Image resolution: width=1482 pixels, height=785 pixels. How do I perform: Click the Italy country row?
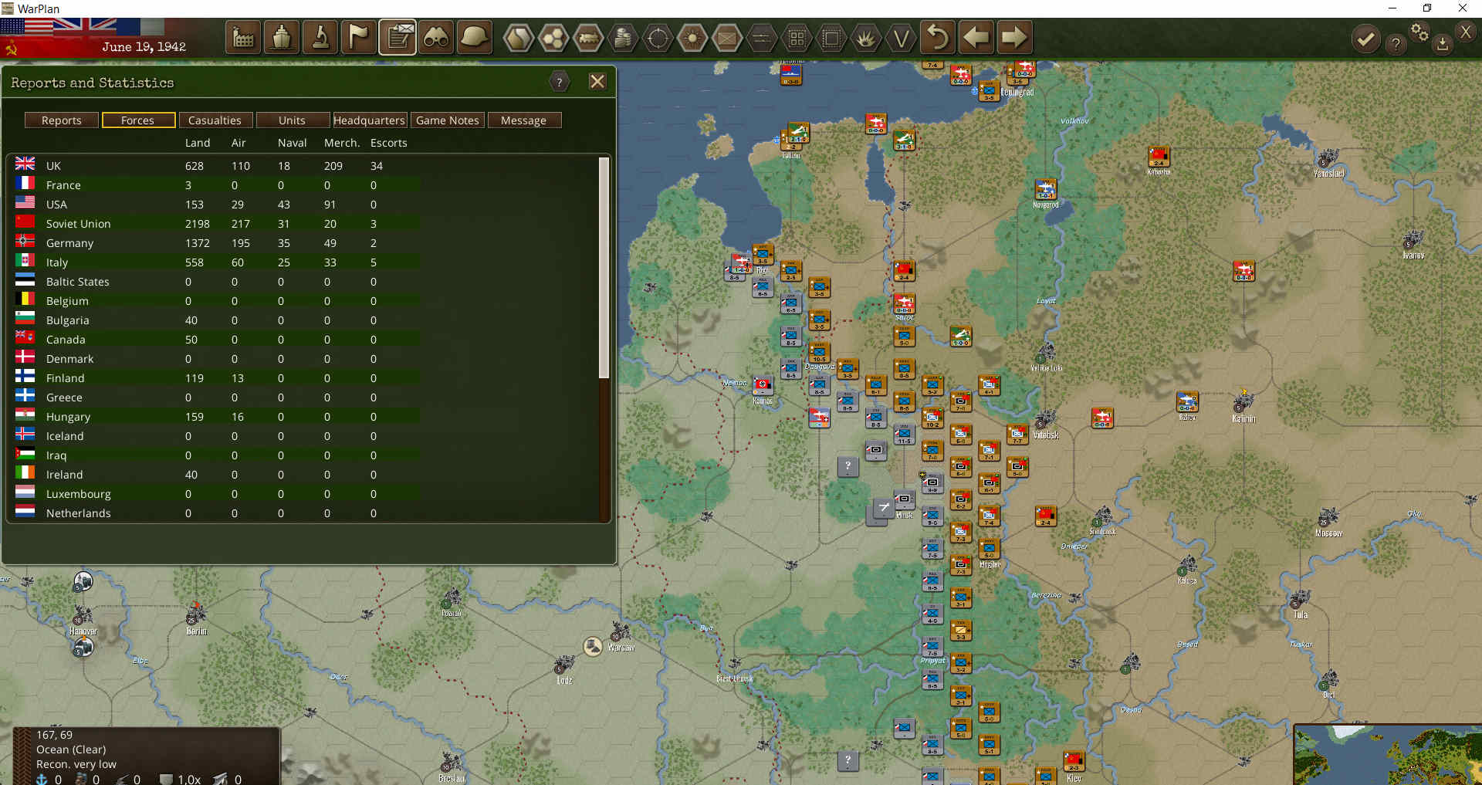218,262
